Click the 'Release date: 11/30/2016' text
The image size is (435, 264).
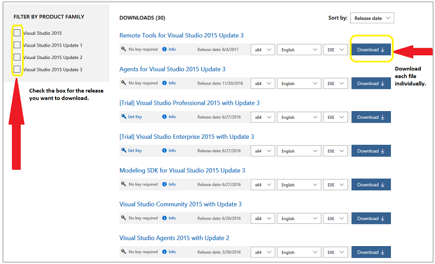click(220, 83)
